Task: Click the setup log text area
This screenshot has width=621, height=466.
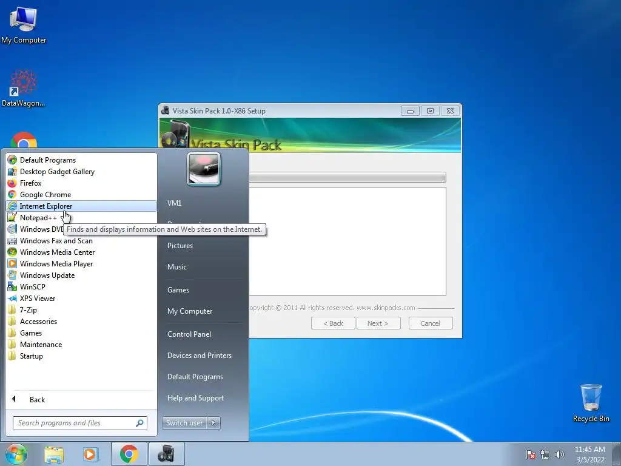Action: (x=347, y=241)
